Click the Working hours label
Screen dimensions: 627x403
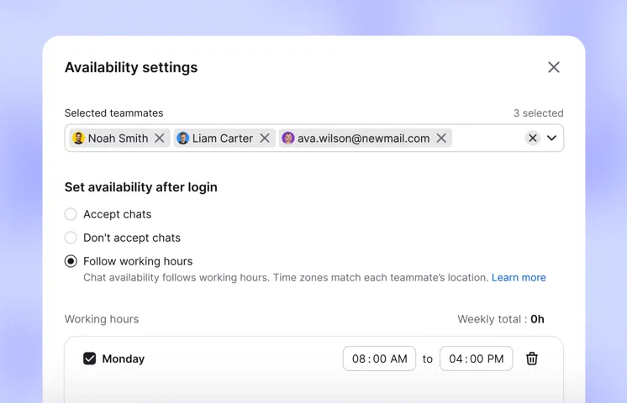102,319
